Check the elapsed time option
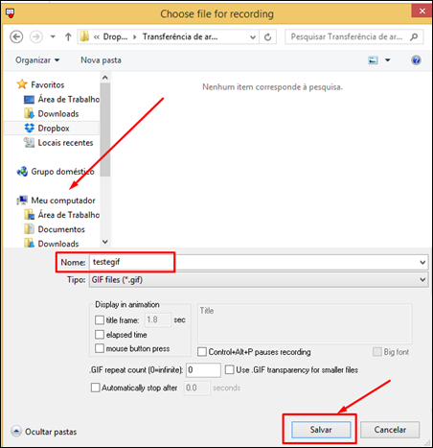The width and height of the screenshot is (433, 448). 100,335
